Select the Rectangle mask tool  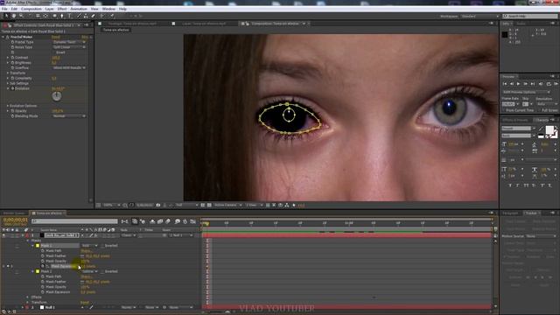pyautogui.click(x=54, y=16)
